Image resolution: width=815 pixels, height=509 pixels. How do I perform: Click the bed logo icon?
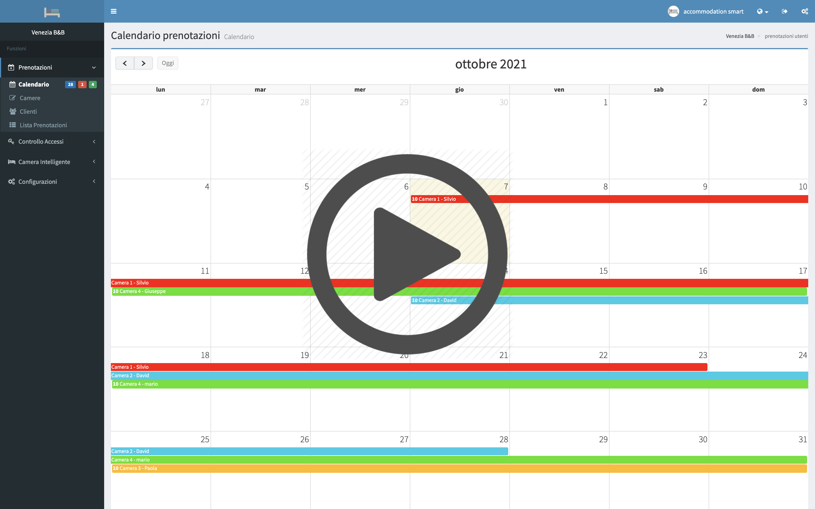52,12
